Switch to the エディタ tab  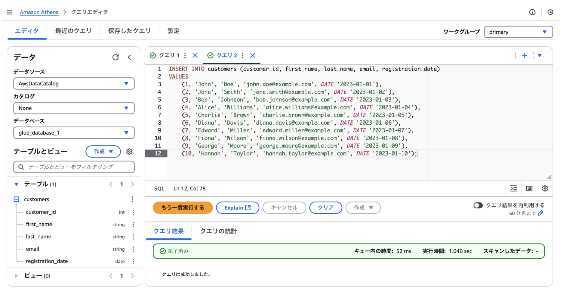click(x=27, y=31)
